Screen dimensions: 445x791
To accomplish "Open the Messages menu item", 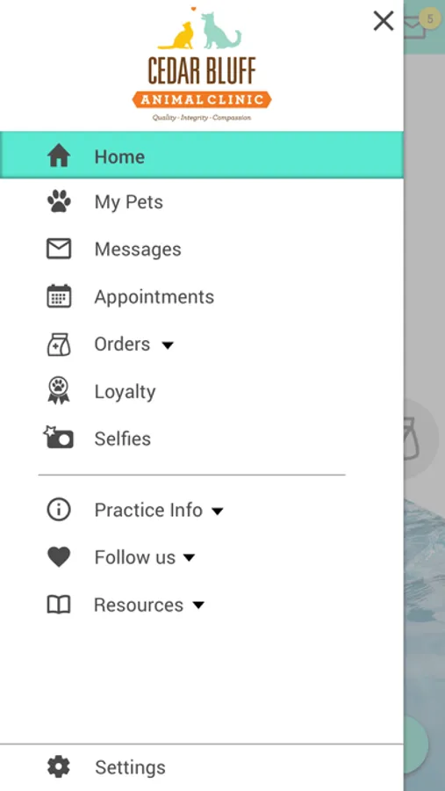I will (202, 250).
